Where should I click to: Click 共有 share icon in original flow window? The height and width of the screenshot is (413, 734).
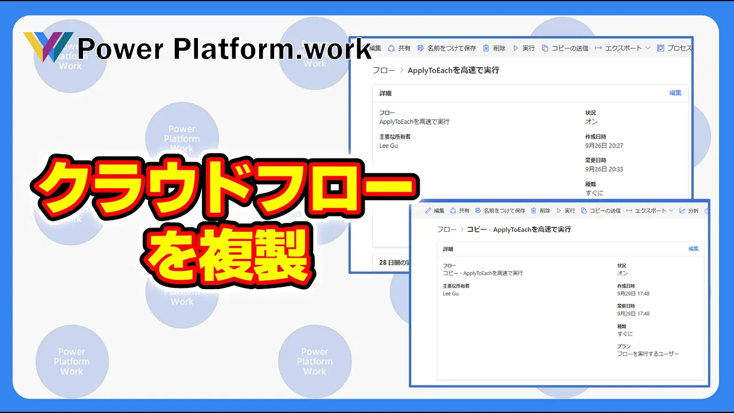(392, 48)
